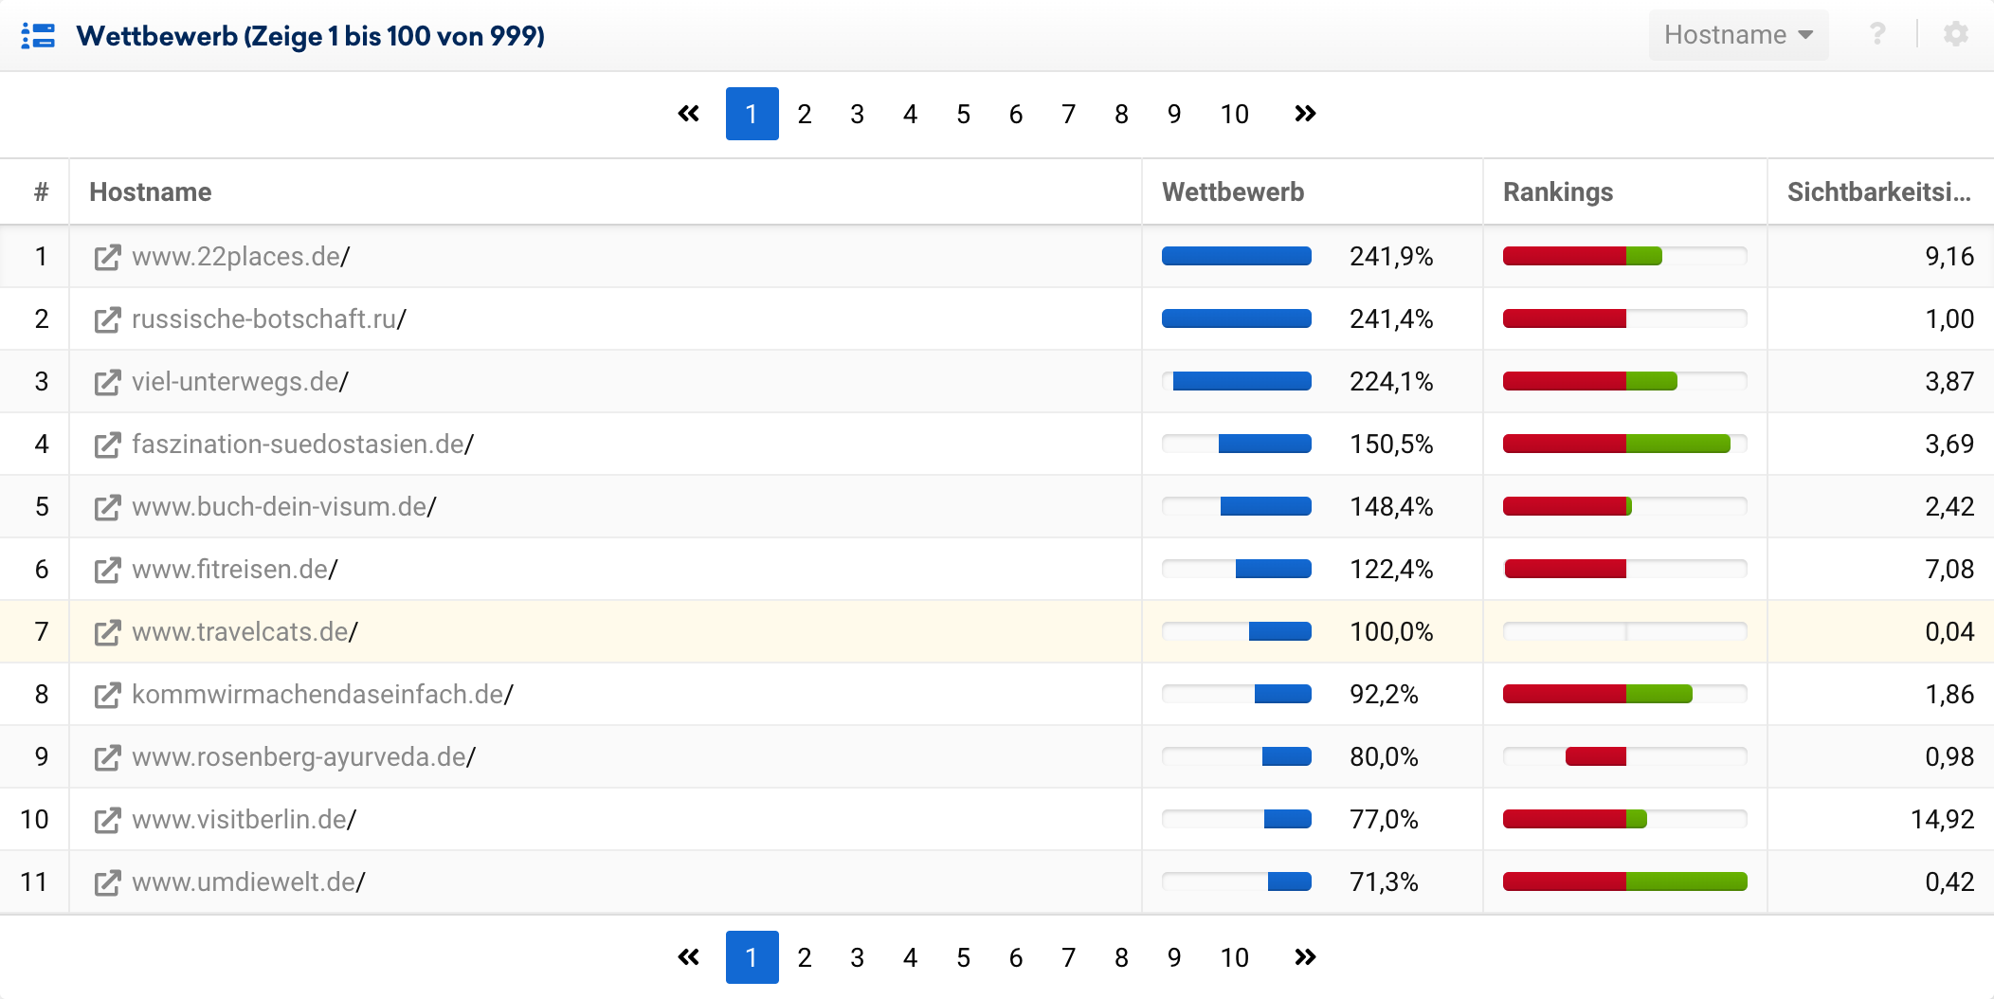
Task: Open the www.fitreisen.de hostname link
Action: (234, 570)
